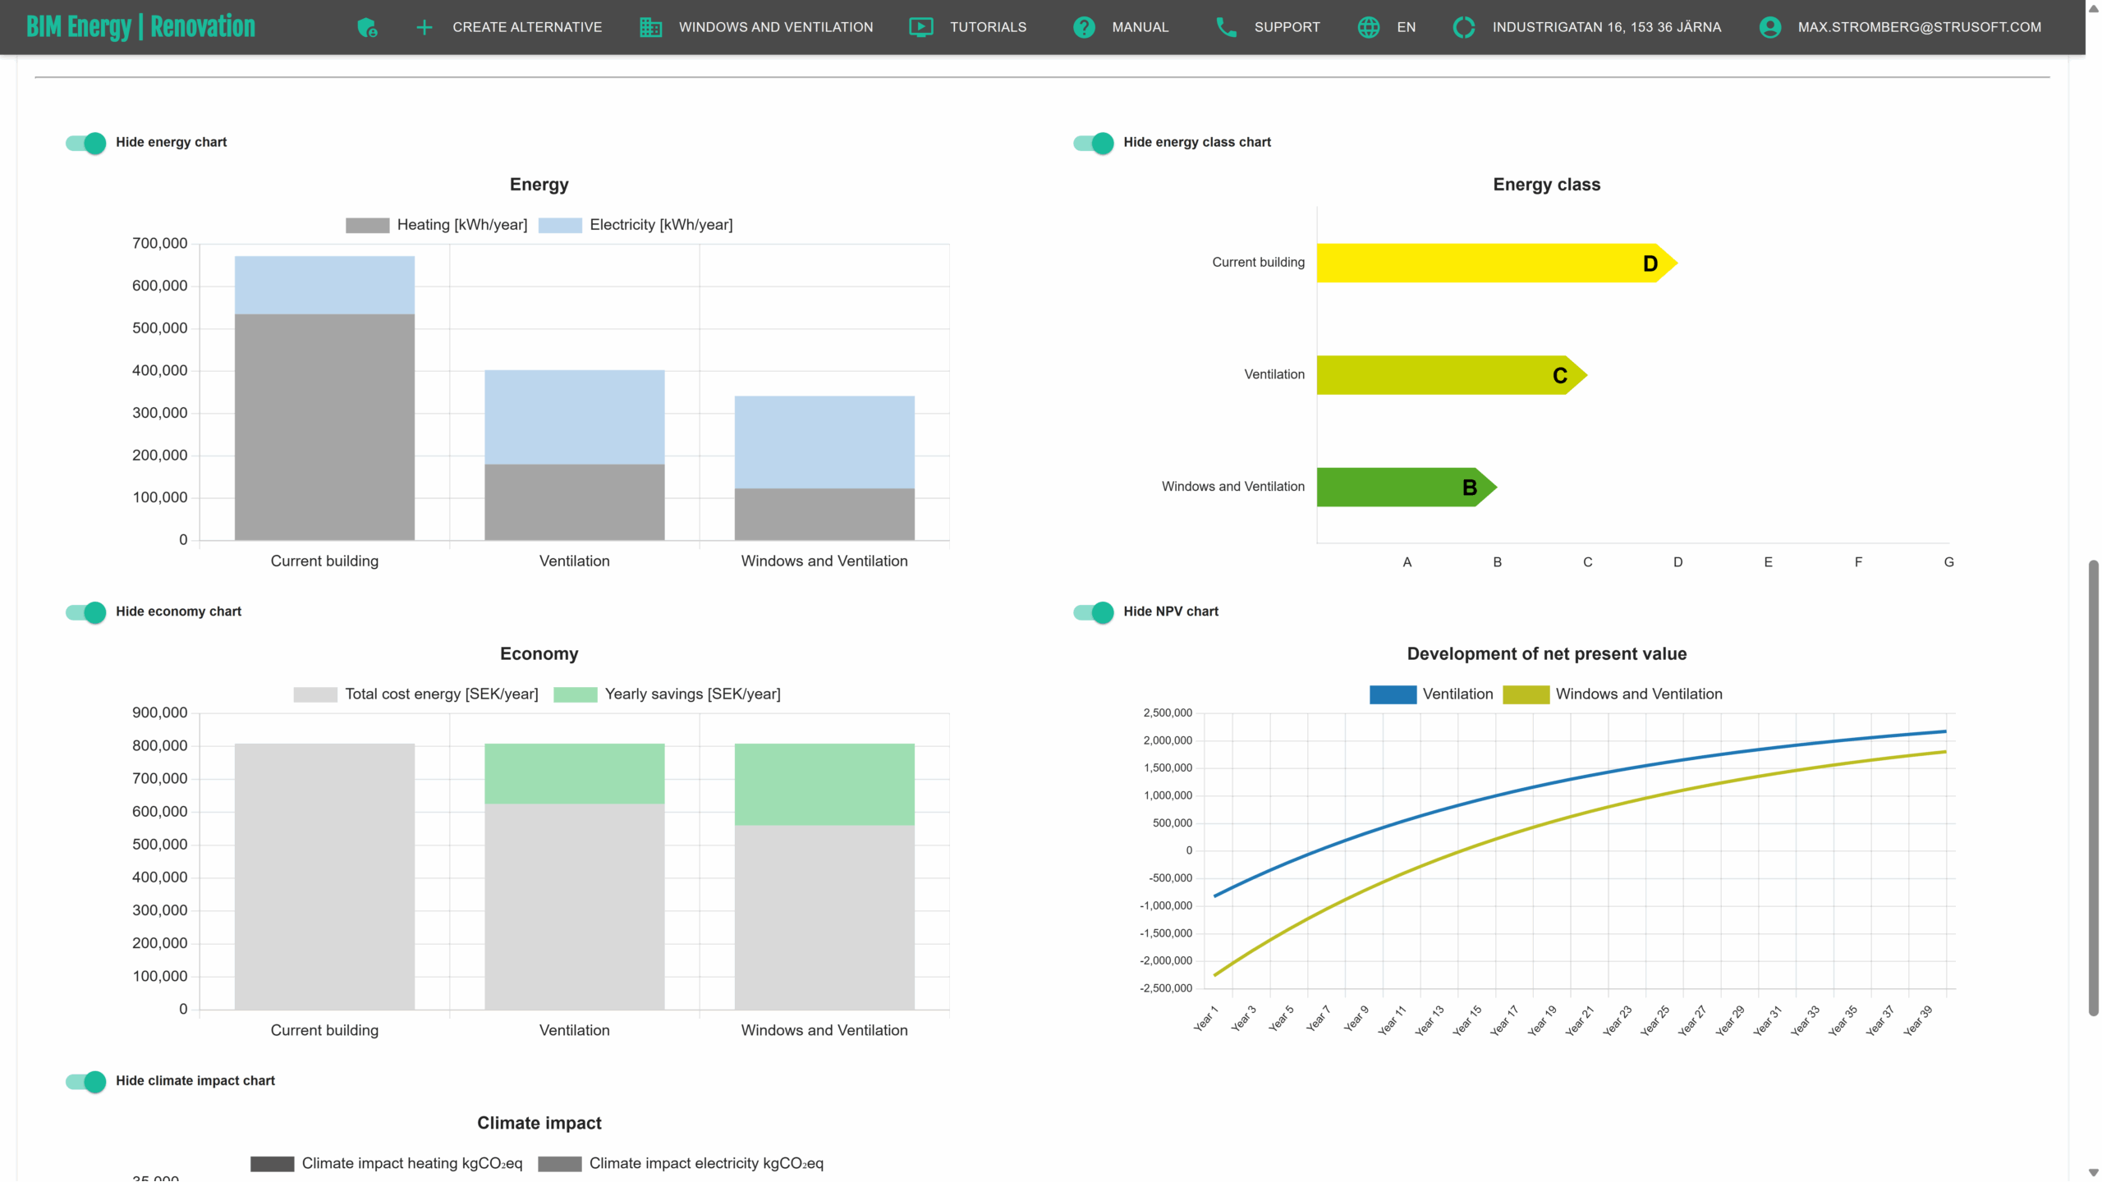Toggle the Hide energy chart switch
2102x1182 pixels.
tap(86, 143)
